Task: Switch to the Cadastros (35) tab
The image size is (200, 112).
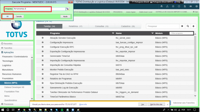Action: (x=128, y=26)
